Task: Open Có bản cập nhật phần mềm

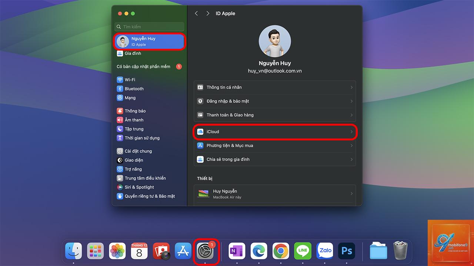Action: pyautogui.click(x=149, y=66)
